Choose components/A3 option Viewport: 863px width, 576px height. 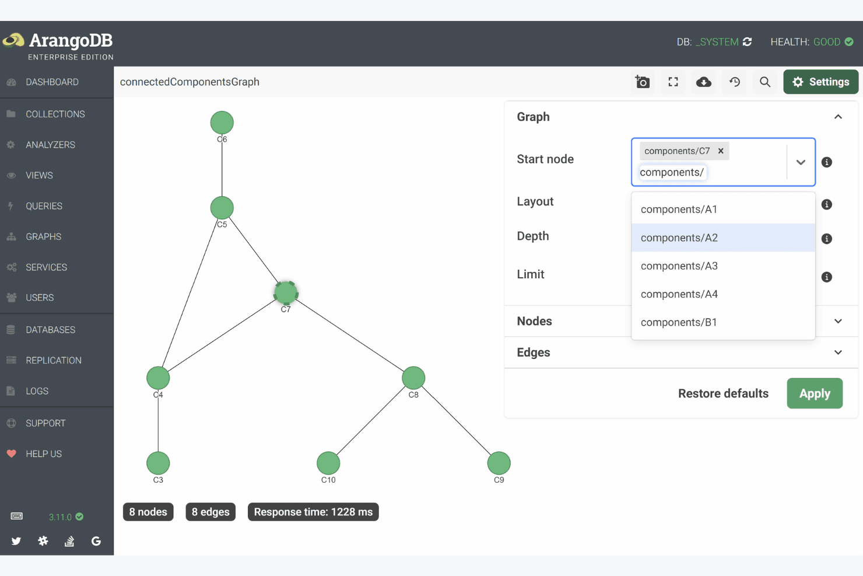point(723,266)
